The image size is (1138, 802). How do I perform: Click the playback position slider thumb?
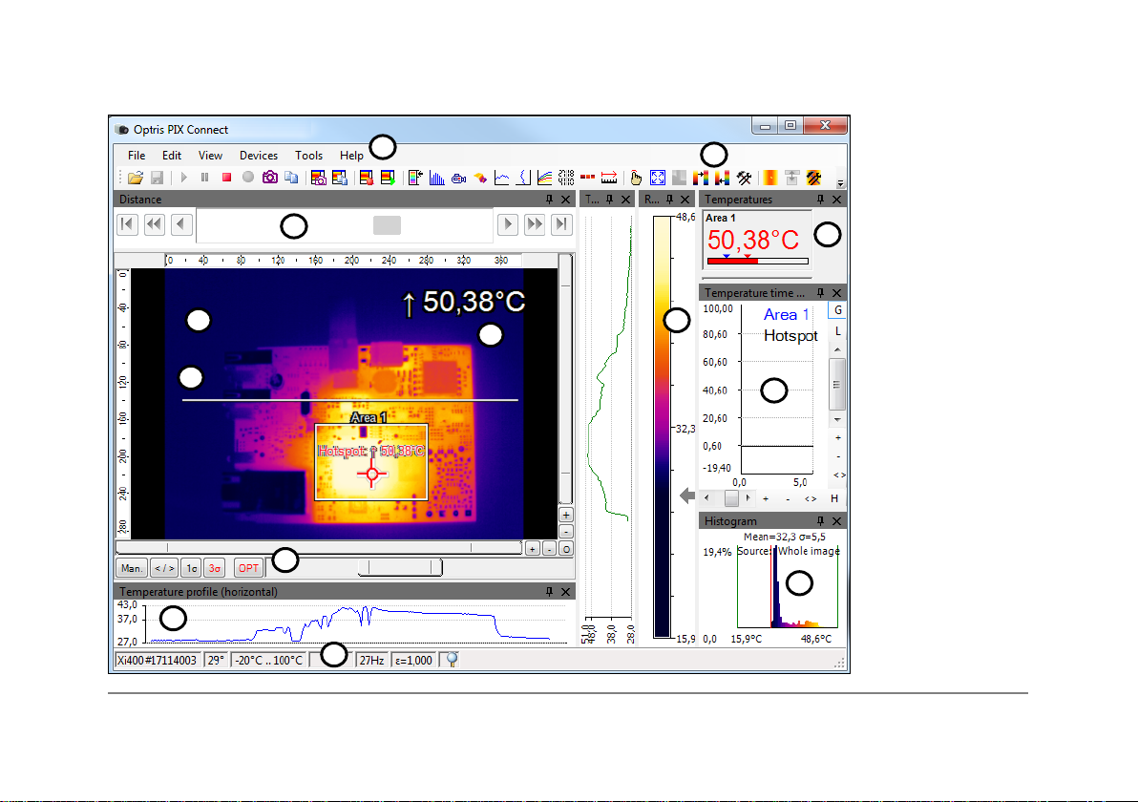coord(387,225)
